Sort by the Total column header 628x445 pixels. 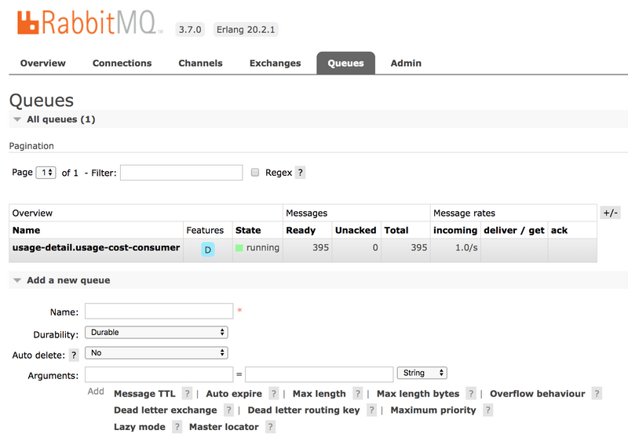396,230
